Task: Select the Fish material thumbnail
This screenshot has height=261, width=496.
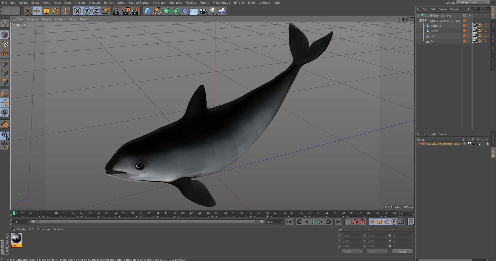Action: (16, 239)
